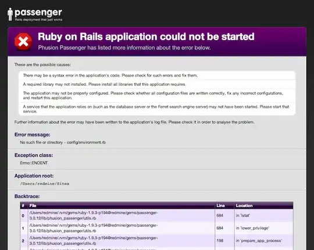This screenshot has height=250, width=314.
Task: Click the line number in backtrace row 0
Action: point(220,215)
